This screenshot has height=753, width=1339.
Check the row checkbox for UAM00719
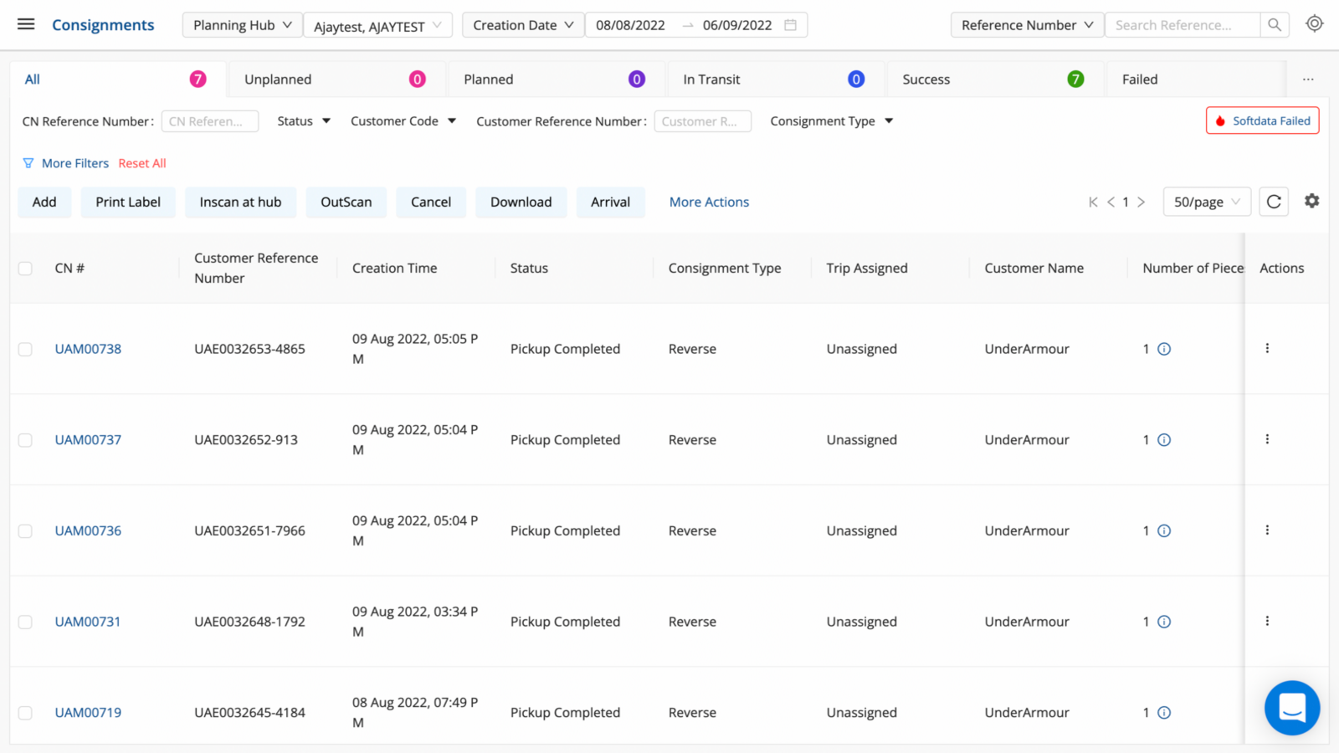click(25, 713)
